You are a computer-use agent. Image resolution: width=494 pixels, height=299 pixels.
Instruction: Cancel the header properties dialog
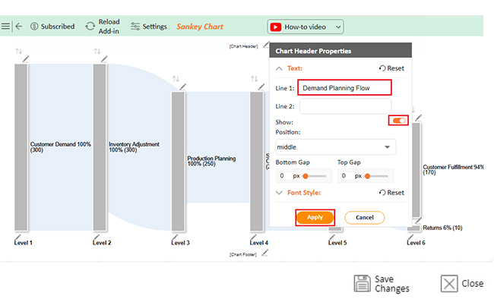click(365, 218)
